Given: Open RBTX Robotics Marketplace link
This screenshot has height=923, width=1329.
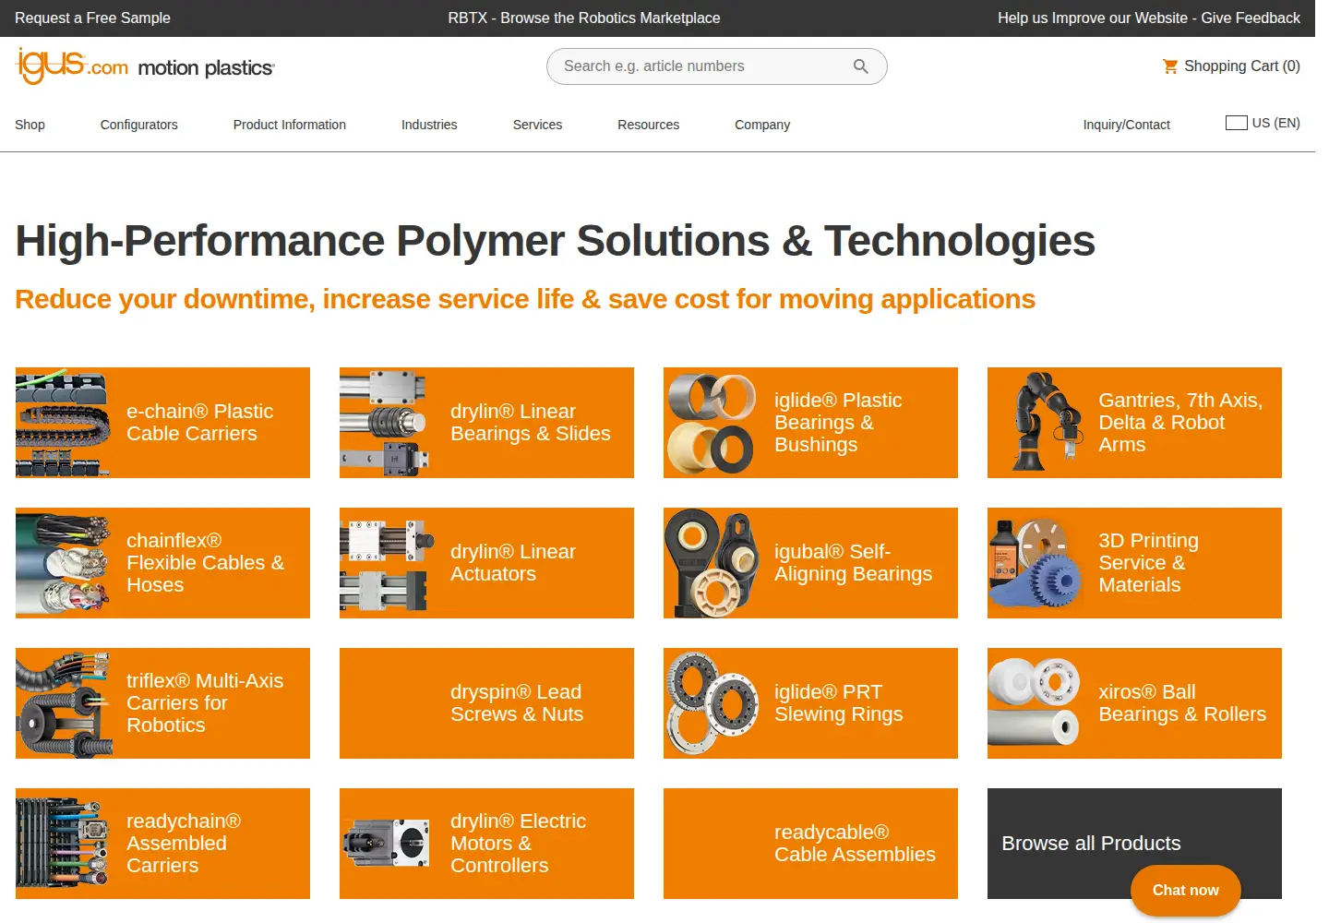Looking at the screenshot, I should (584, 18).
